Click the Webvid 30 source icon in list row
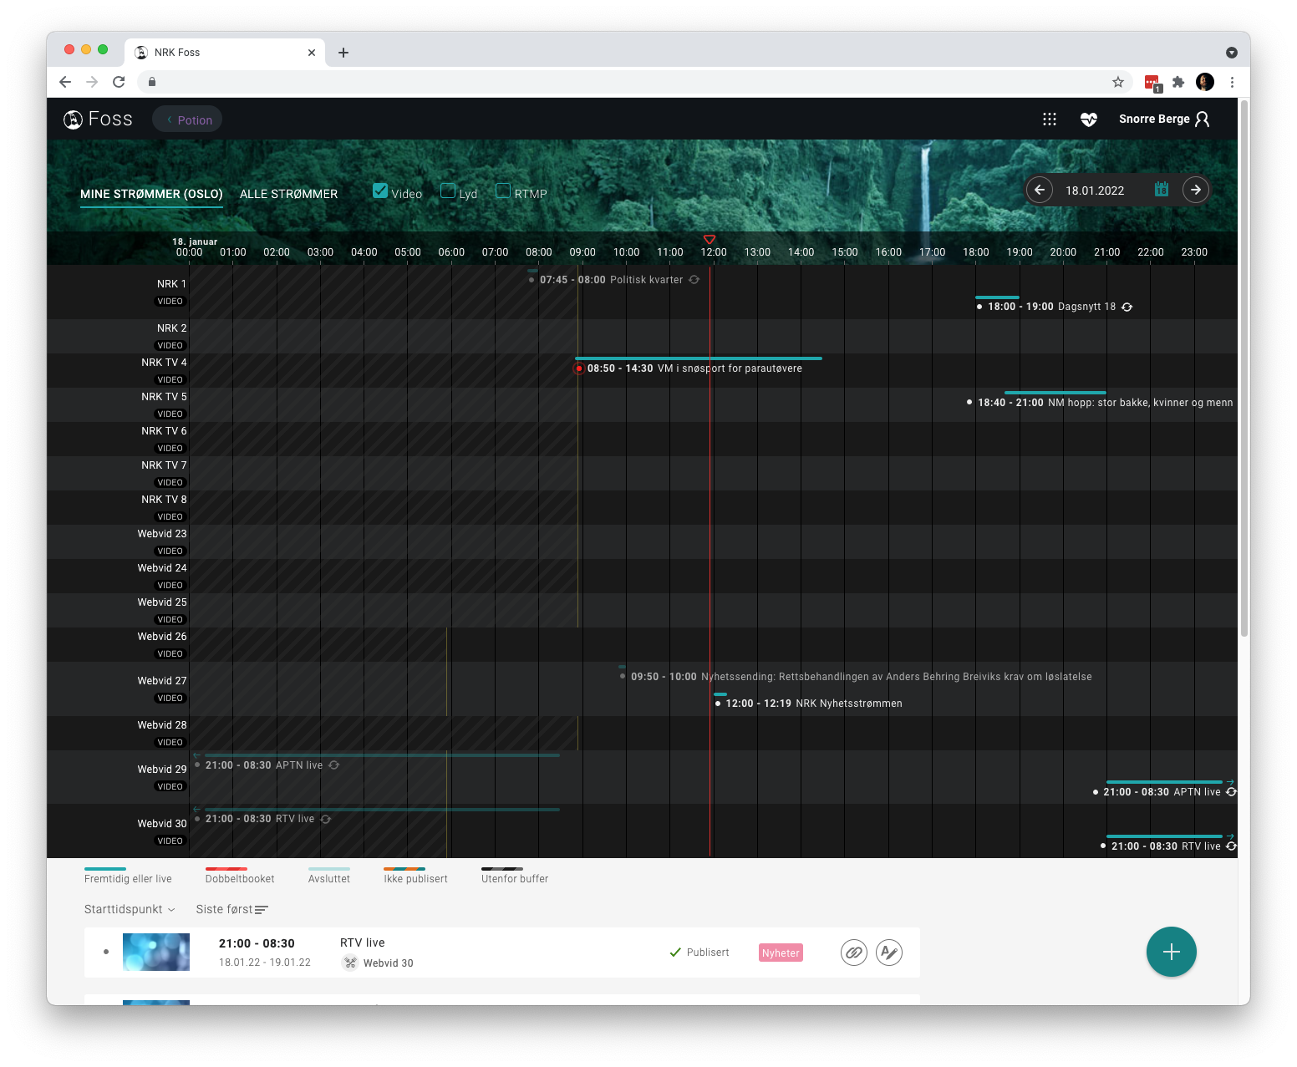This screenshot has width=1297, height=1067. coord(350,963)
